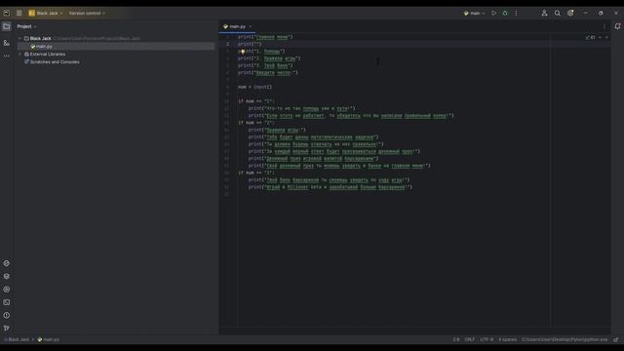Click the lightbulb quick-fix icon in editor

pyautogui.click(x=243, y=52)
